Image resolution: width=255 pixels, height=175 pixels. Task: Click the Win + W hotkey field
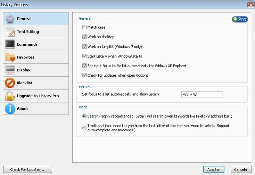click(x=202, y=94)
